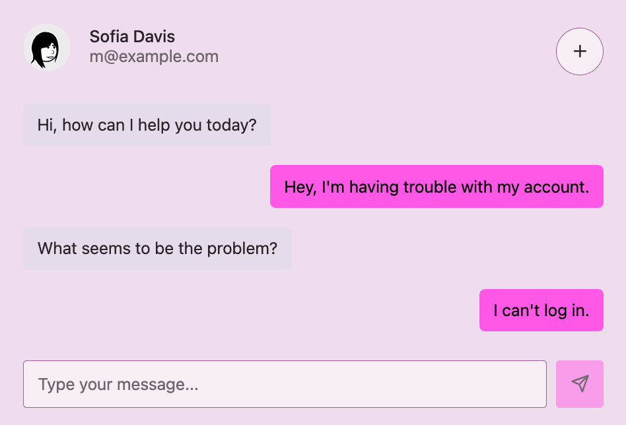
Task: Send the message with the paper plane icon
Action: coord(579,384)
